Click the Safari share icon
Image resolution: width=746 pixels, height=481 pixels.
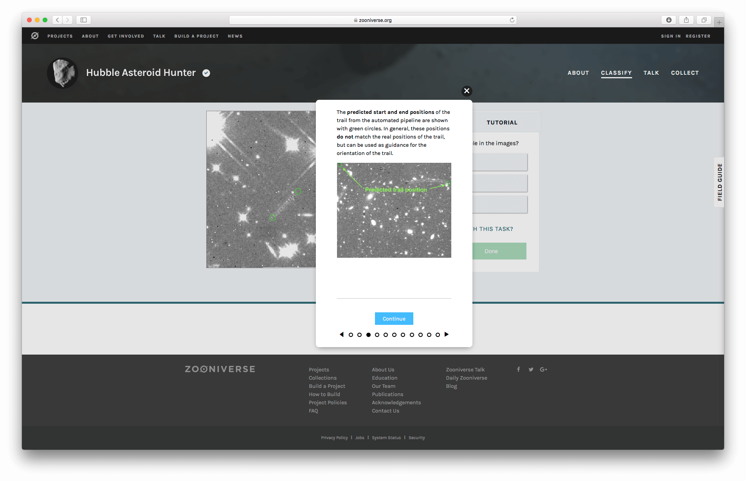pos(686,20)
